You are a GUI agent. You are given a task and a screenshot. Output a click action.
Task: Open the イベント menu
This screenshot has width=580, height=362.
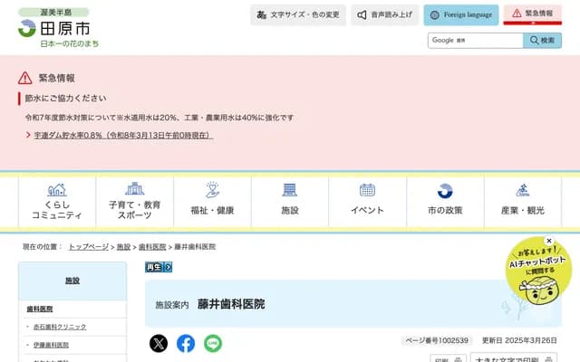click(x=367, y=202)
